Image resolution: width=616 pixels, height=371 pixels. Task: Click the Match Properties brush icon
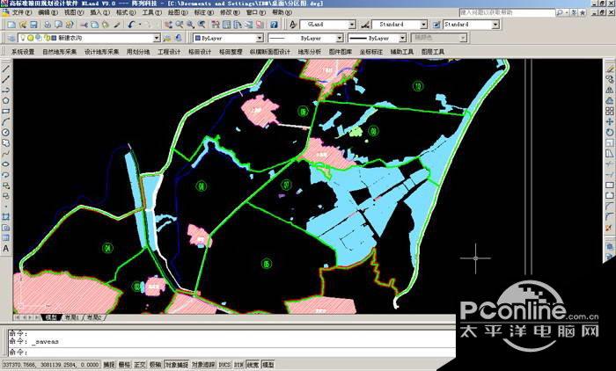pos(117,25)
